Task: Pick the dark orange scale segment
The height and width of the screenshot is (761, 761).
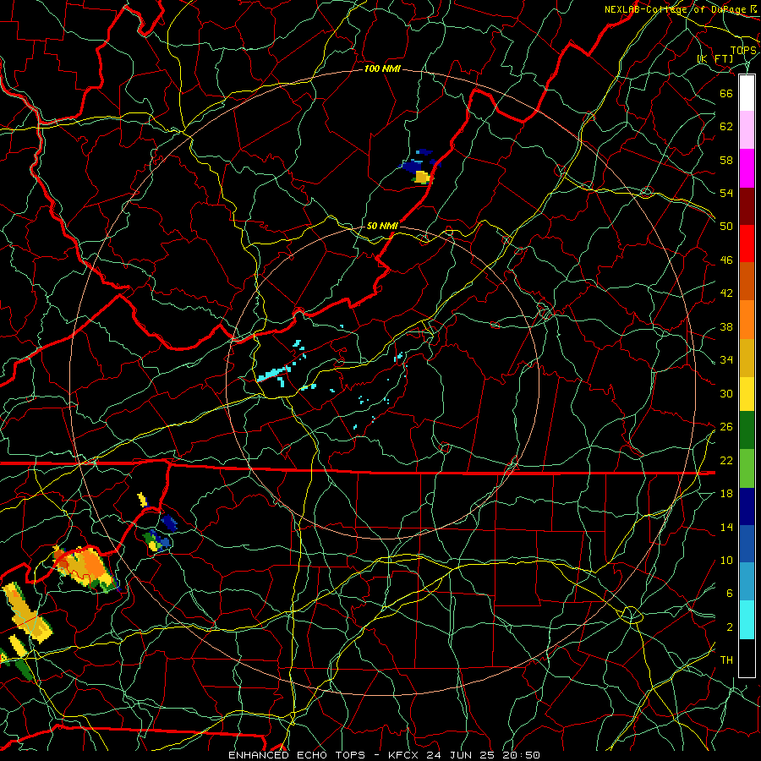Action: [747, 281]
